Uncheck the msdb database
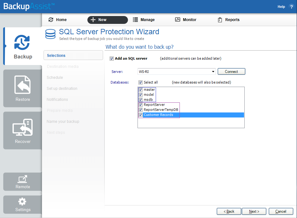Viewport: 297px width, 218px height. (140, 100)
